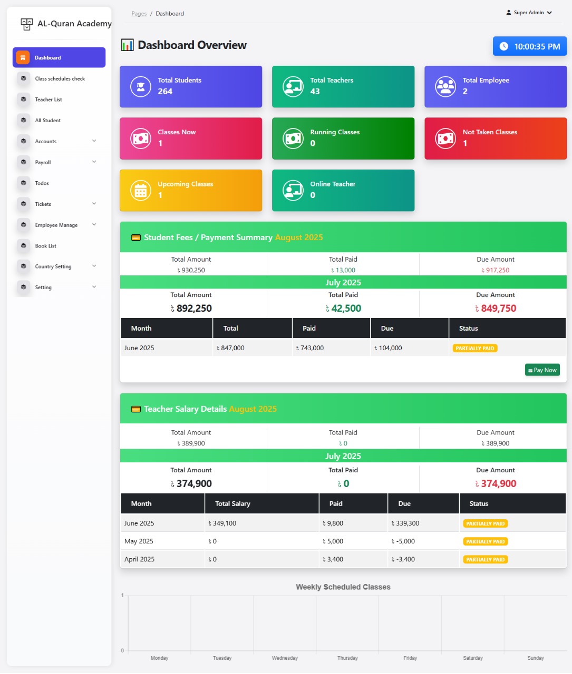The height and width of the screenshot is (674, 572).
Task: Click the money icon on Classes Now card
Action: [141, 138]
